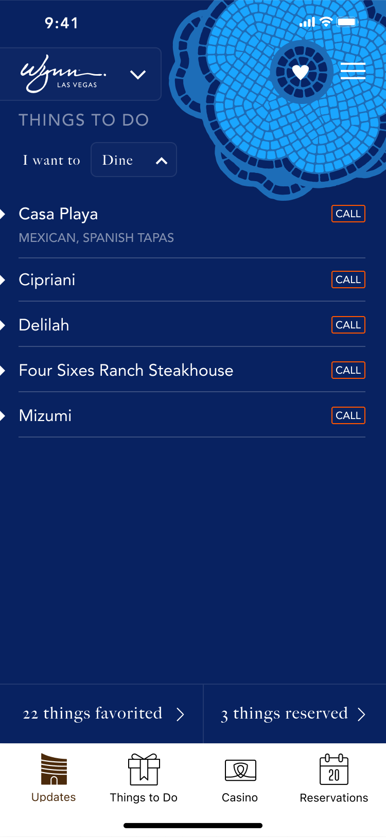The width and height of the screenshot is (386, 838).
Task: Tap the Wynn Las Vegas logo
Action: point(63,74)
